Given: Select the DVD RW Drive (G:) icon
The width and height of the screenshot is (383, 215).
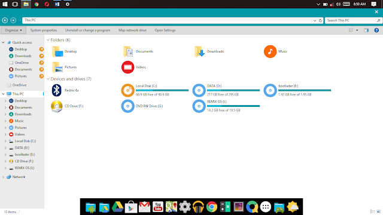Looking at the screenshot, I should [127, 106].
